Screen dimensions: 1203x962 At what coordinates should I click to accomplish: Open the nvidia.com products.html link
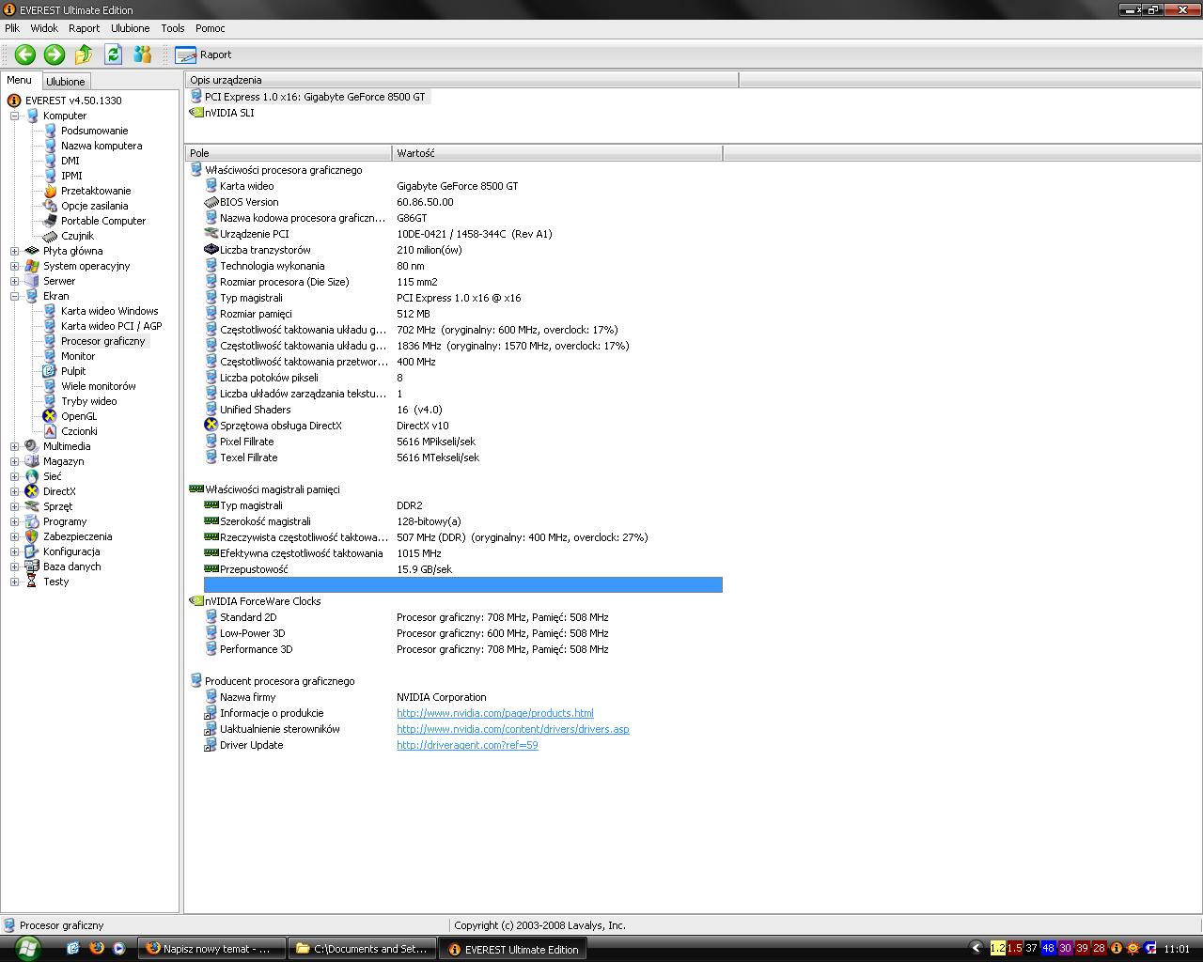pyautogui.click(x=495, y=713)
